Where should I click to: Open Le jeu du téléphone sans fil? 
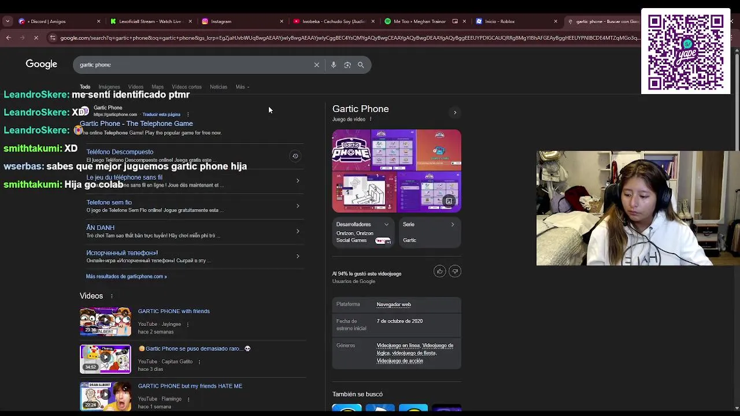[124, 177]
